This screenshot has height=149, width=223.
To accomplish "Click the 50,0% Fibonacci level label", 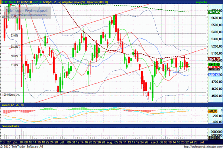I will coord(14,56).
